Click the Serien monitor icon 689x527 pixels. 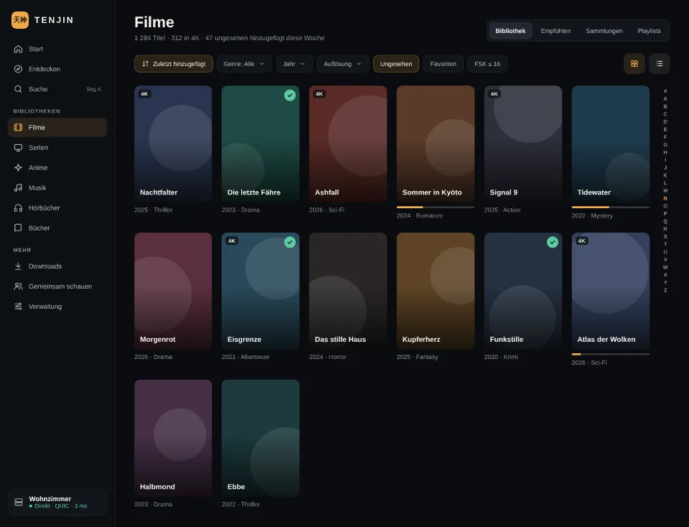pyautogui.click(x=18, y=148)
